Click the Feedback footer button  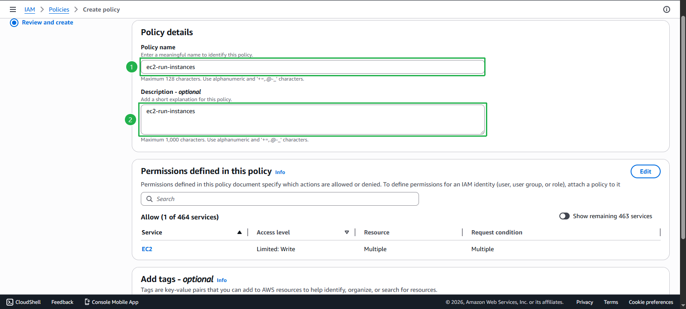pos(62,302)
